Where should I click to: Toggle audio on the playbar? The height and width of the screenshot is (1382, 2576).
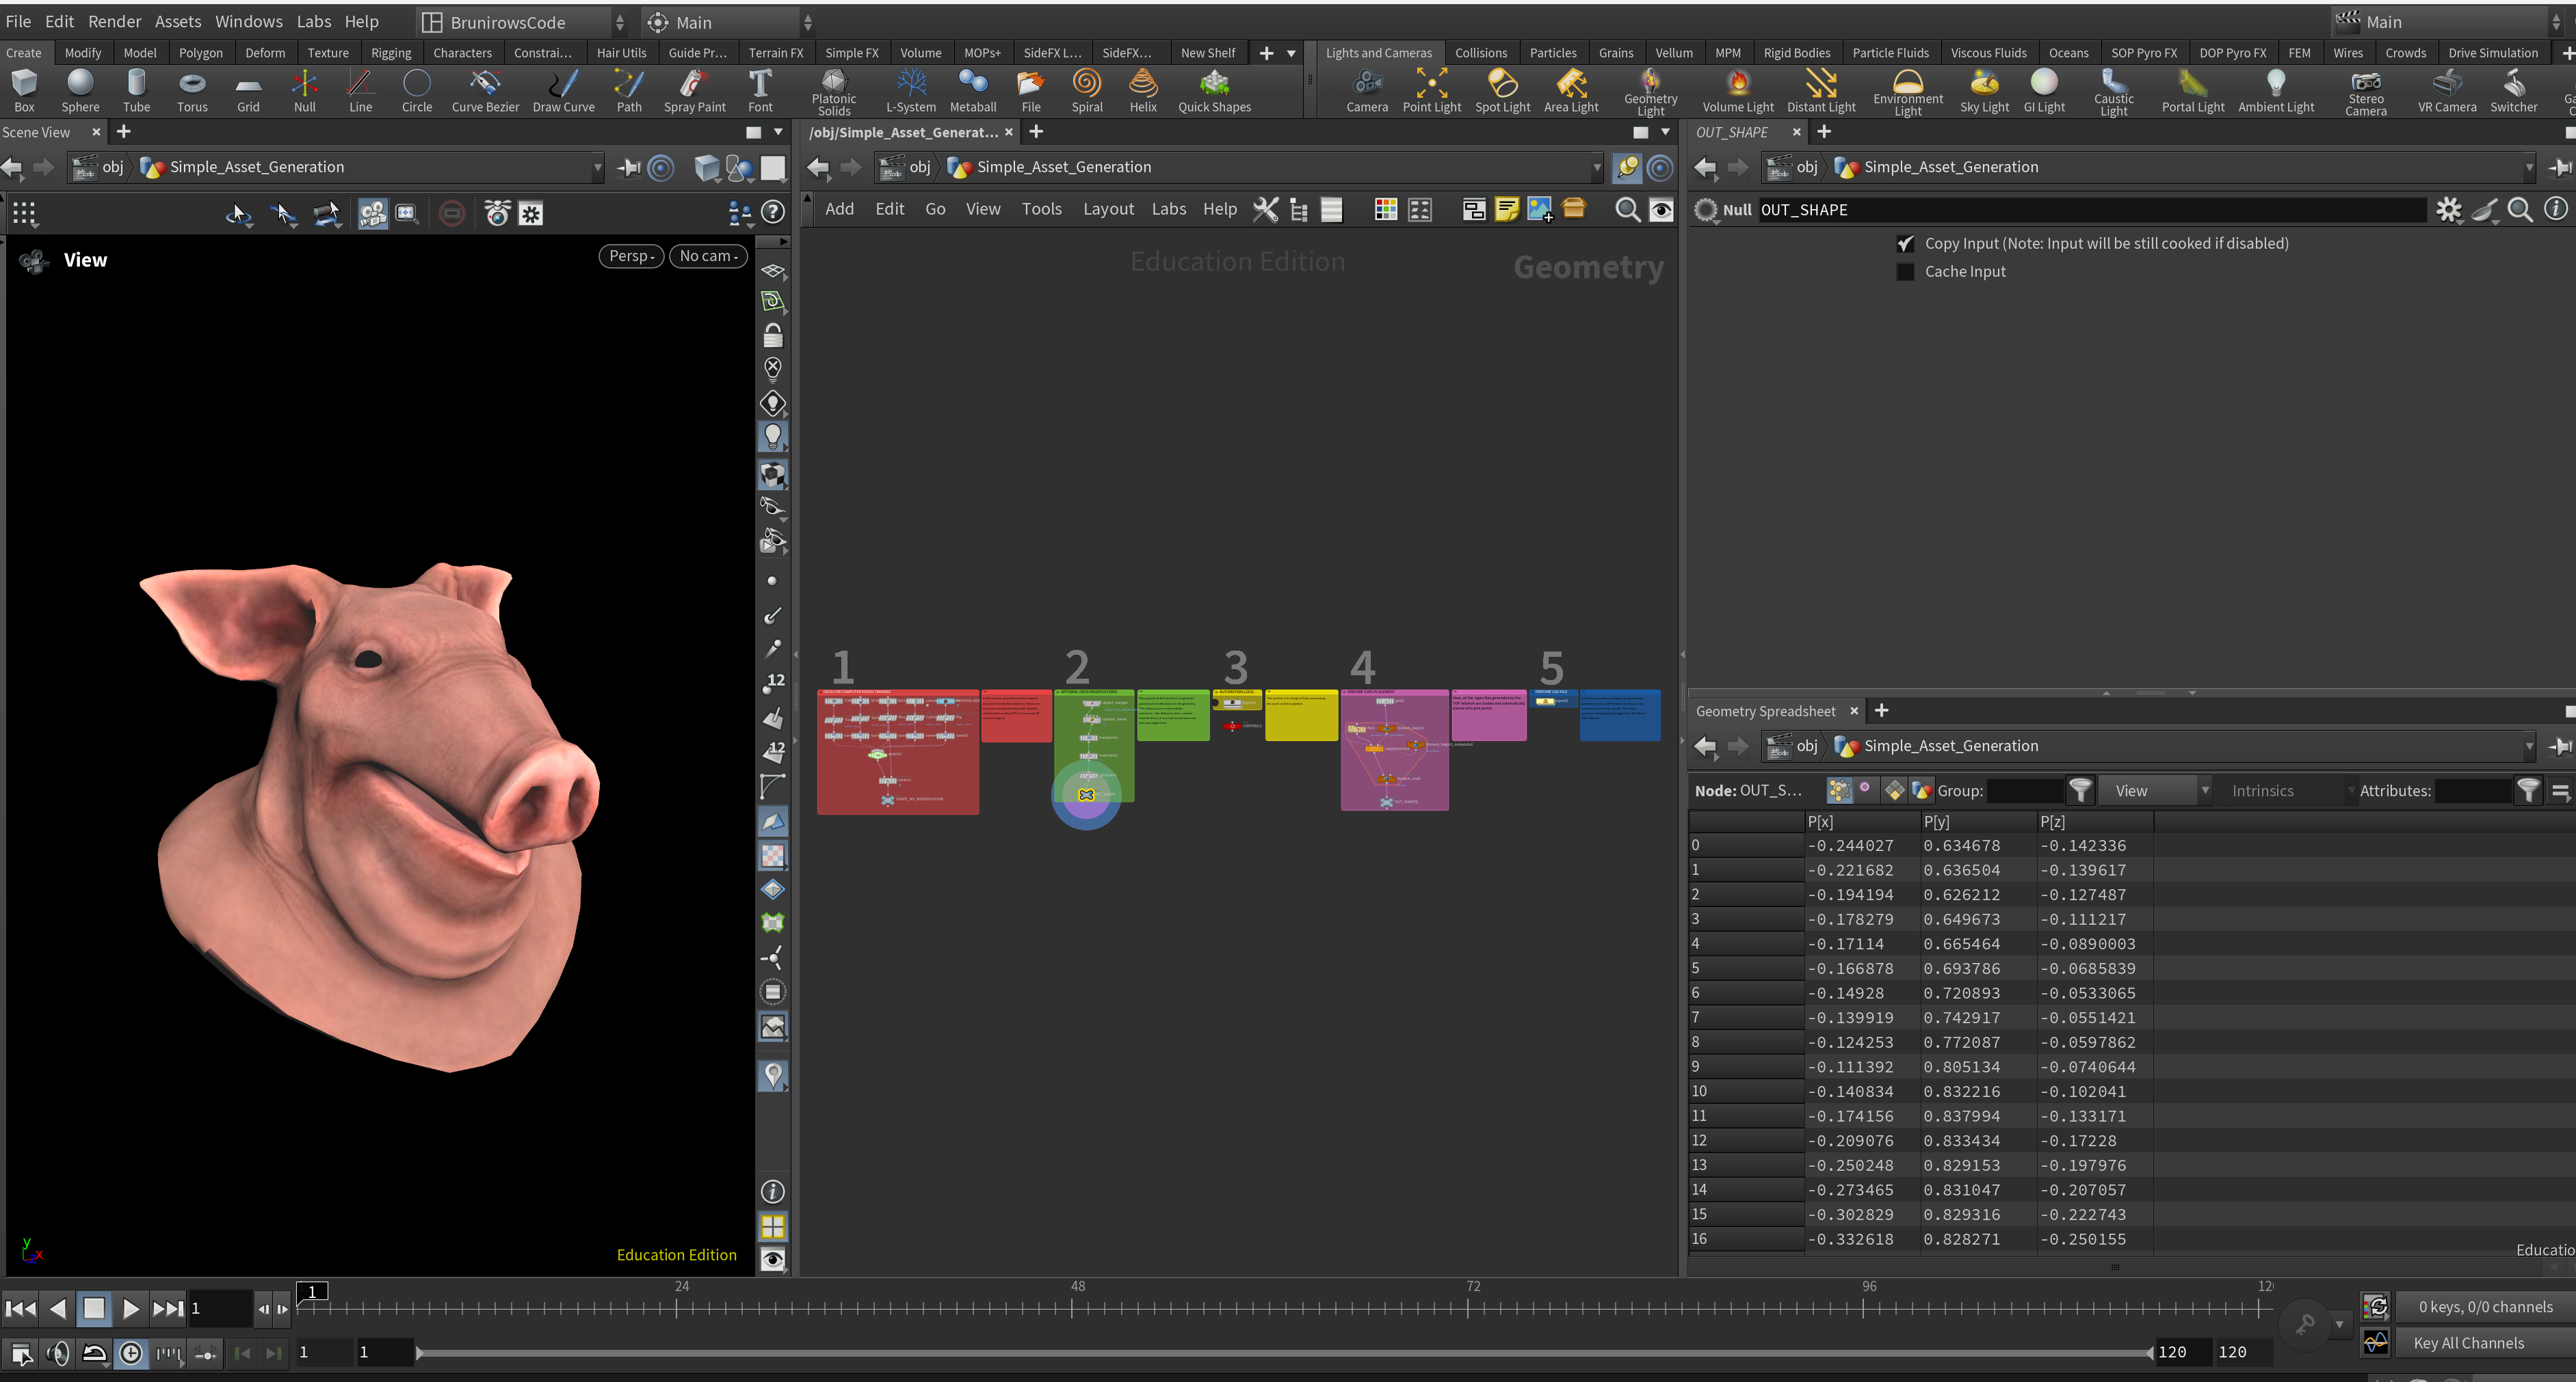(x=58, y=1353)
